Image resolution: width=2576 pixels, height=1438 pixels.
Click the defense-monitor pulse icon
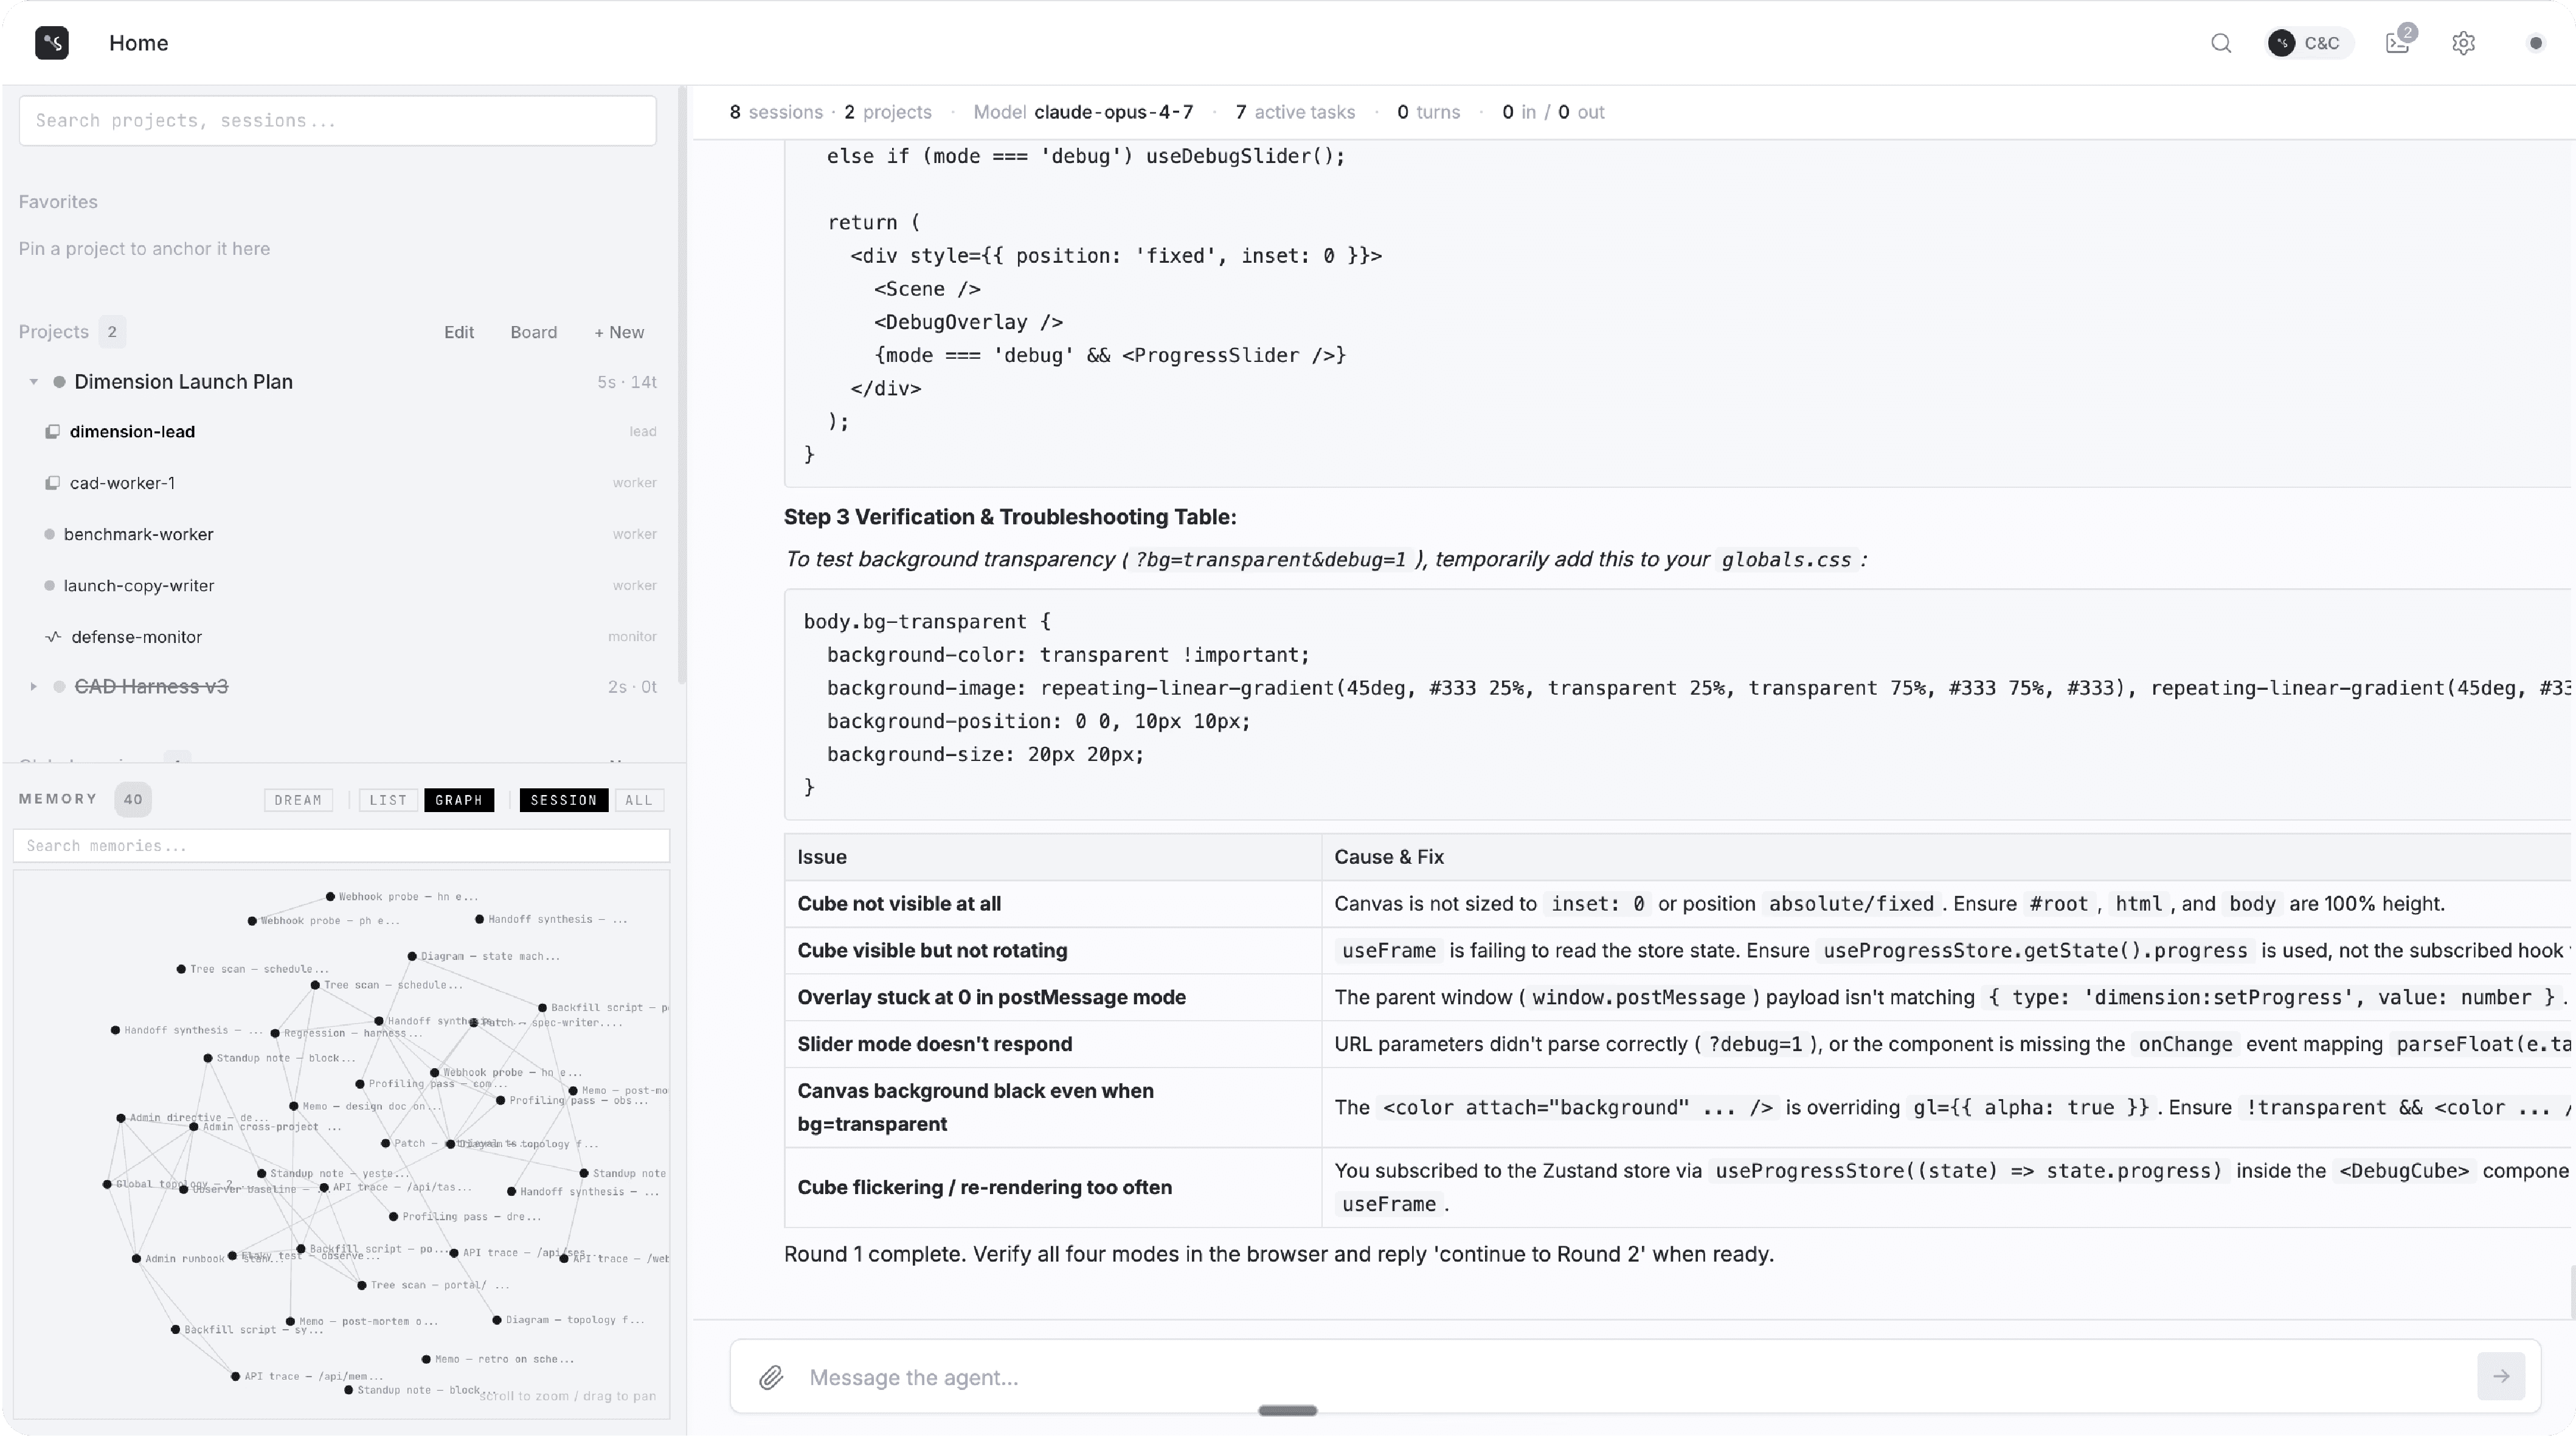pyautogui.click(x=53, y=637)
